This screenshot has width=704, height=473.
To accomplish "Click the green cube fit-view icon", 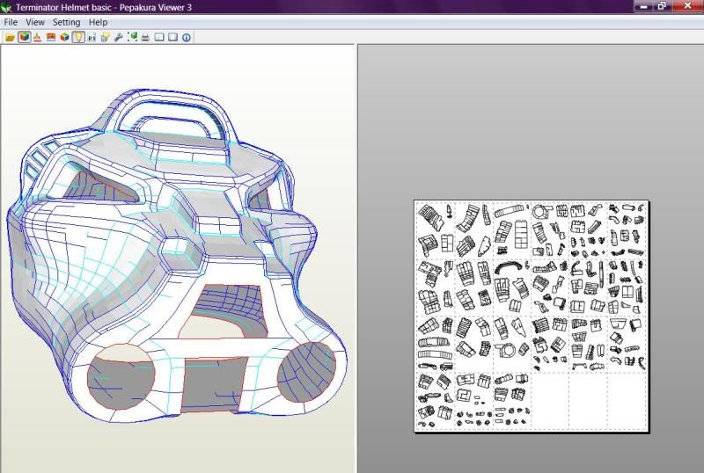I will click(133, 37).
